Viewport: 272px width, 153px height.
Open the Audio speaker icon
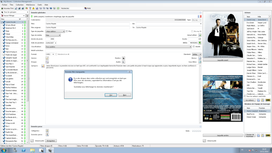tap(124, 62)
